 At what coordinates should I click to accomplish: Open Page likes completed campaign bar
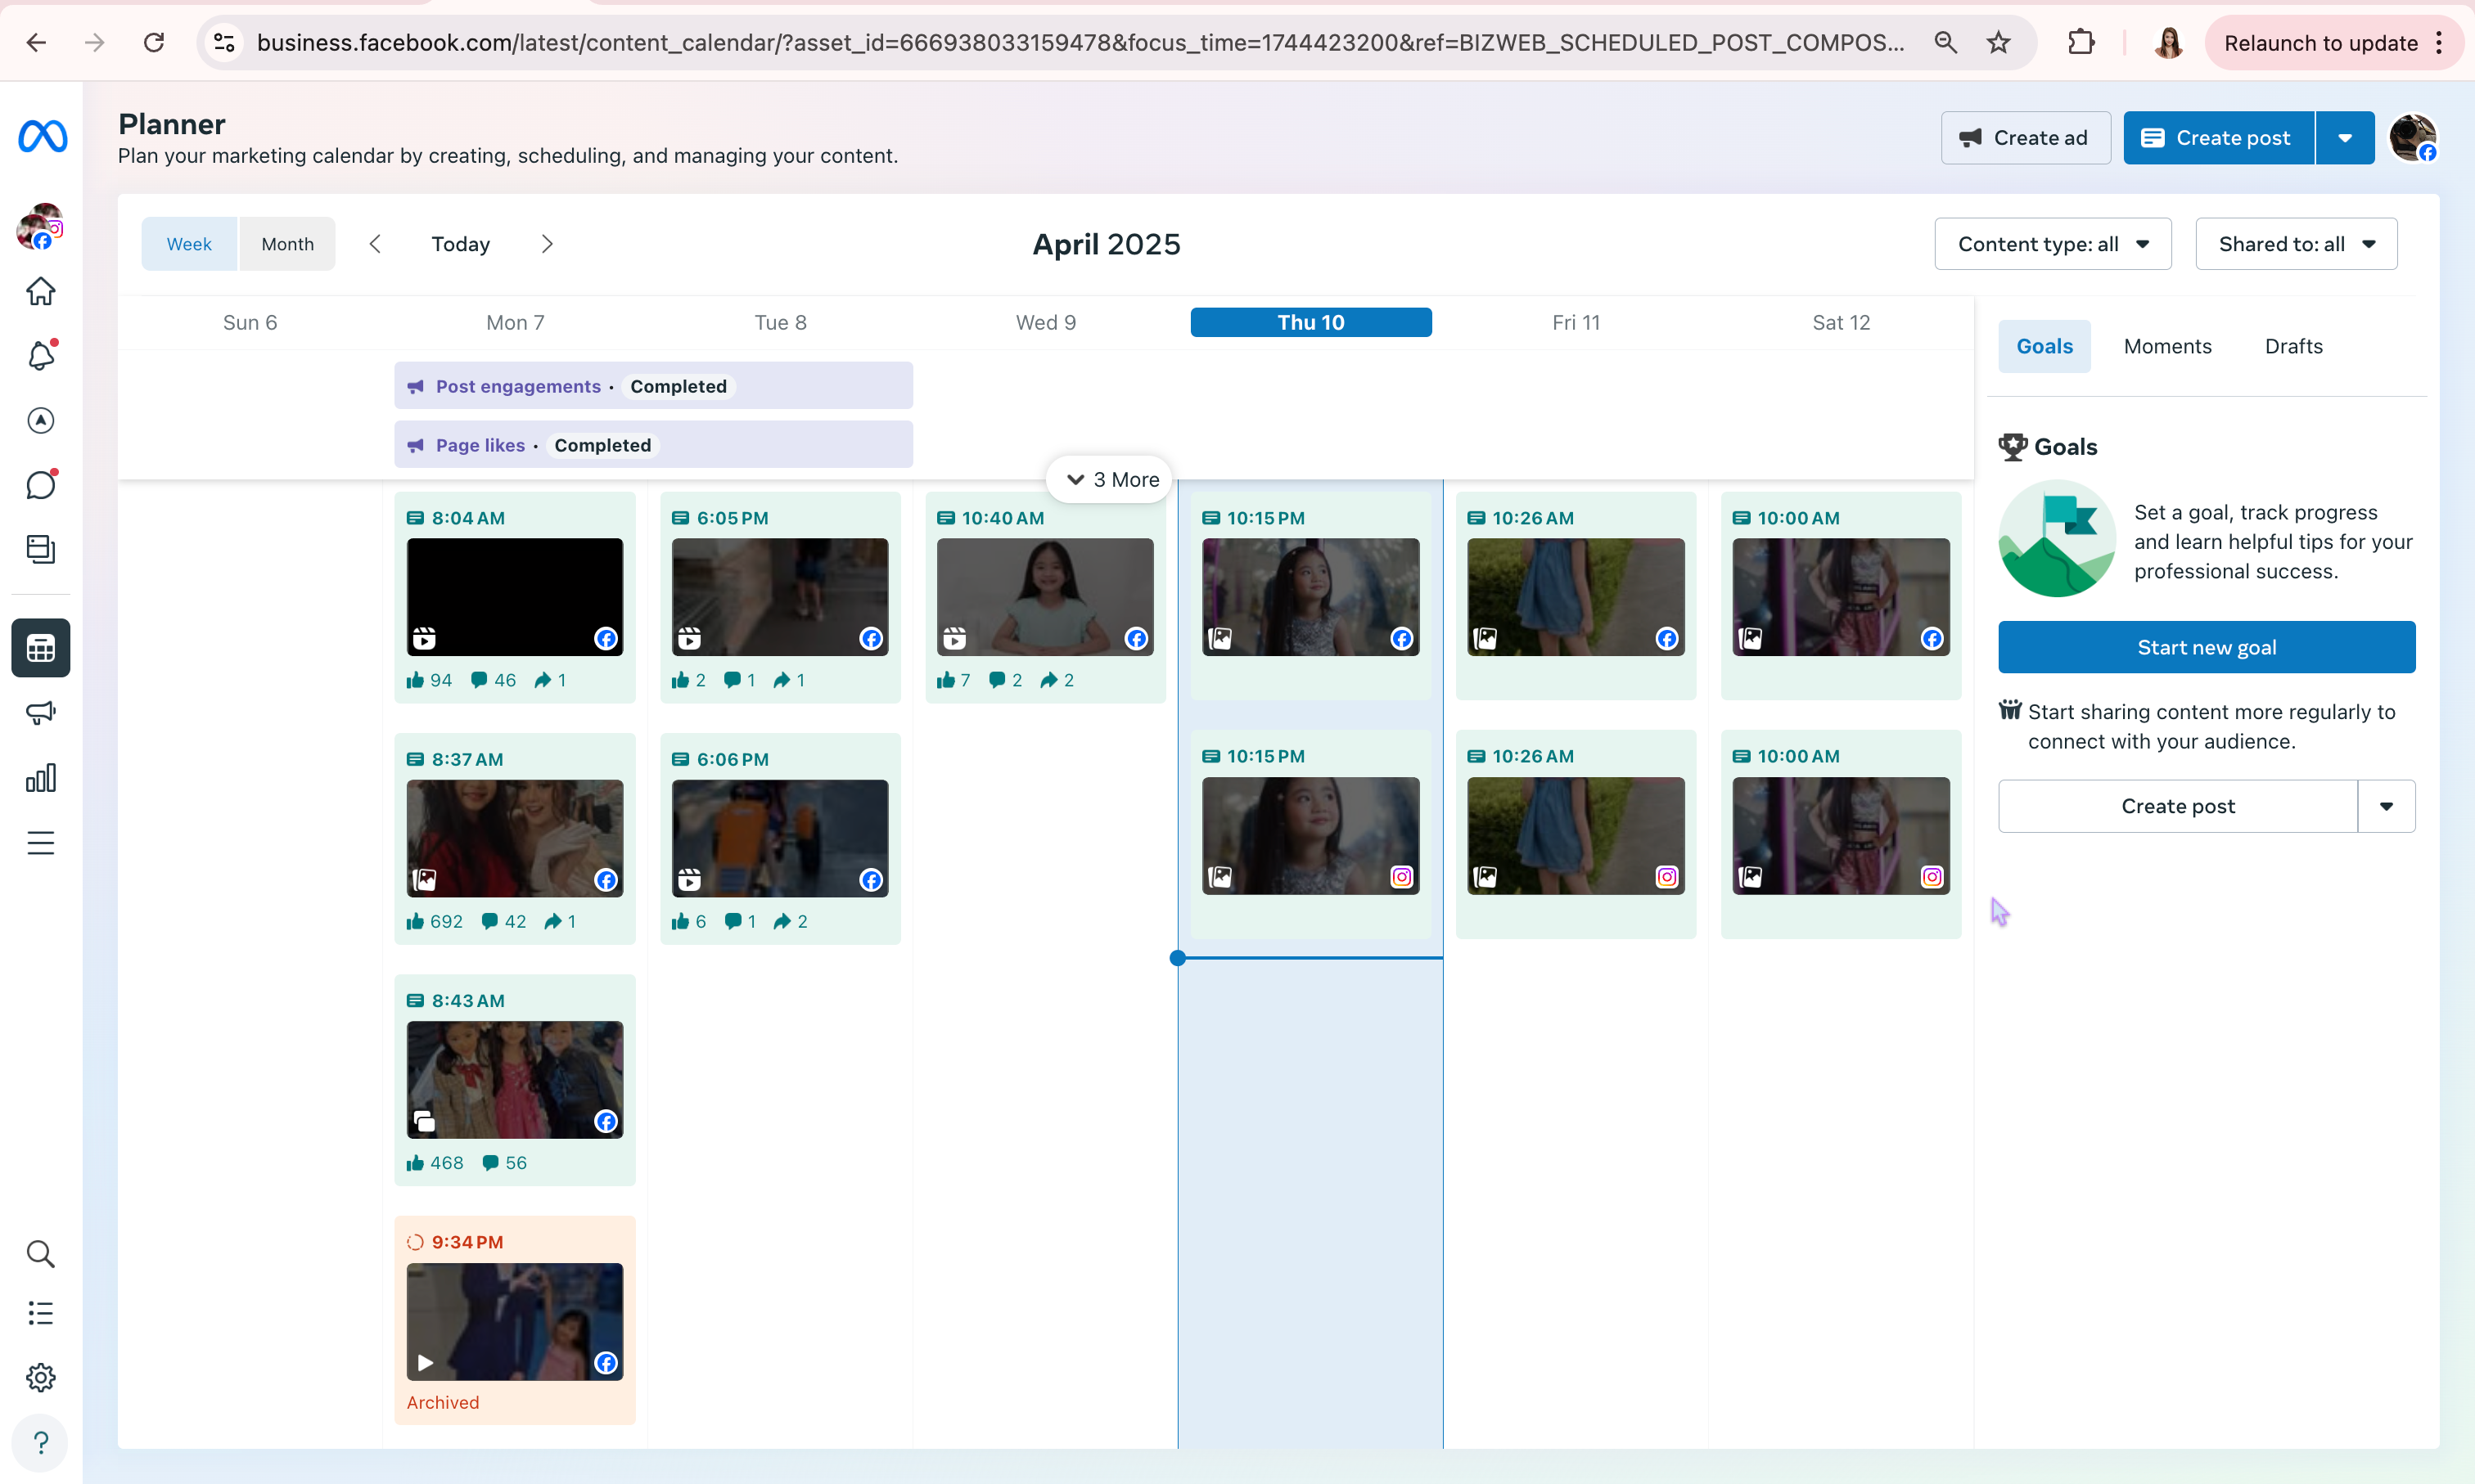click(653, 445)
